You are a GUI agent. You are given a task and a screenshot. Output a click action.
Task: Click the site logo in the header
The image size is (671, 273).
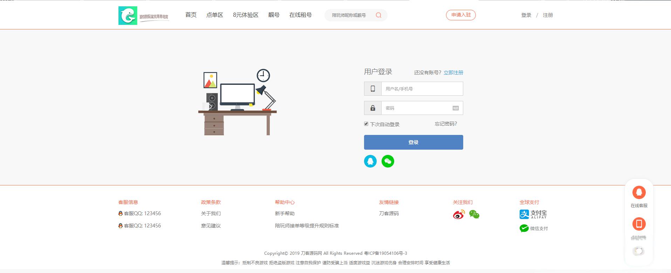point(144,15)
